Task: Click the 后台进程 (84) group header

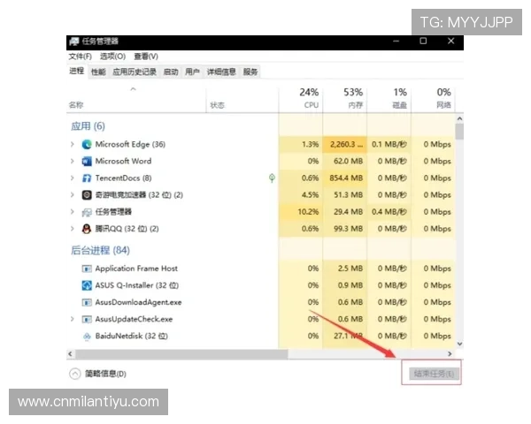Action: [x=100, y=251]
